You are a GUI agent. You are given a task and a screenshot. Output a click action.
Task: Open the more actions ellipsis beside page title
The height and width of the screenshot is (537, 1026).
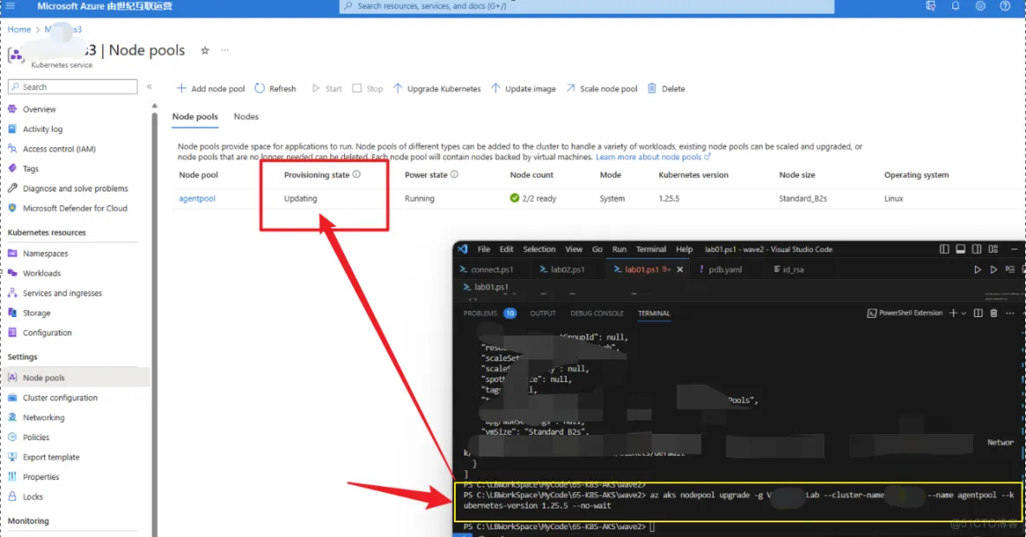(224, 51)
